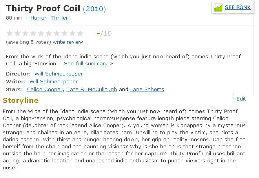This screenshot has width=259, height=178.
Task: Click the green rank chart icon
Action: coord(218,7)
